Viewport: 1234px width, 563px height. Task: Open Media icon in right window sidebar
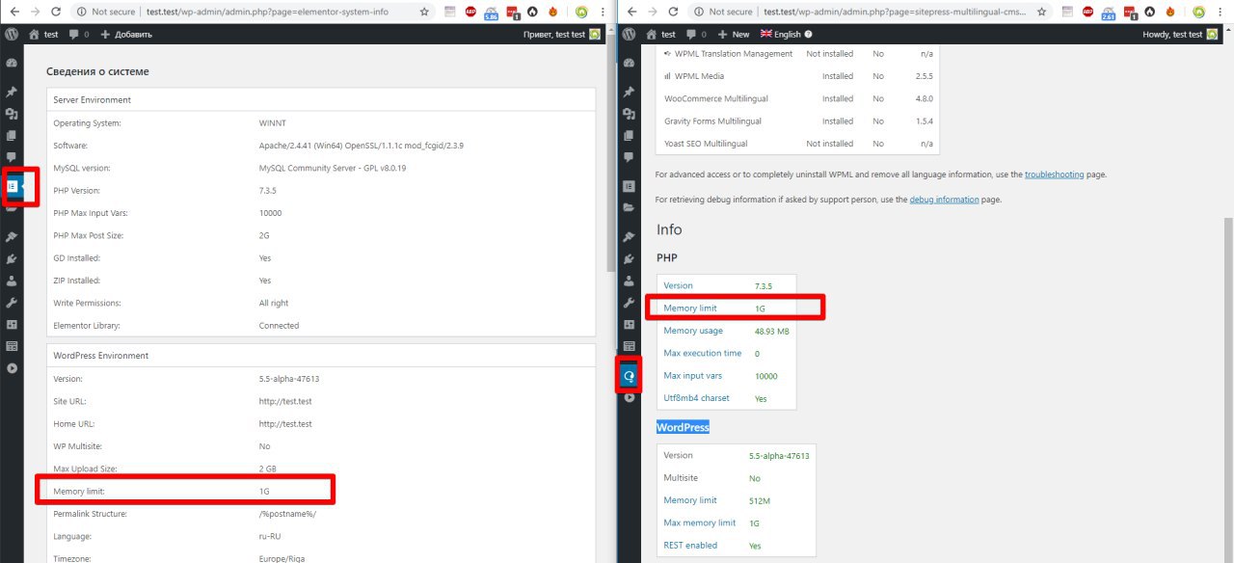630,115
